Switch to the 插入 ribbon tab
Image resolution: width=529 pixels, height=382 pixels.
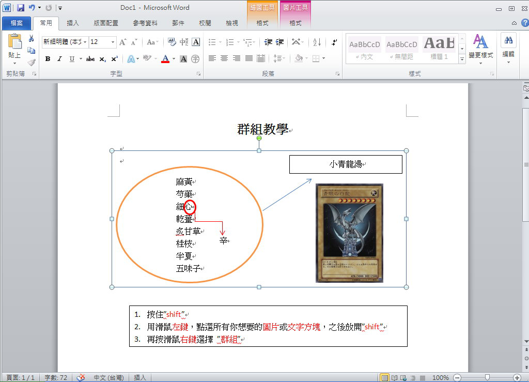pyautogui.click(x=73, y=23)
